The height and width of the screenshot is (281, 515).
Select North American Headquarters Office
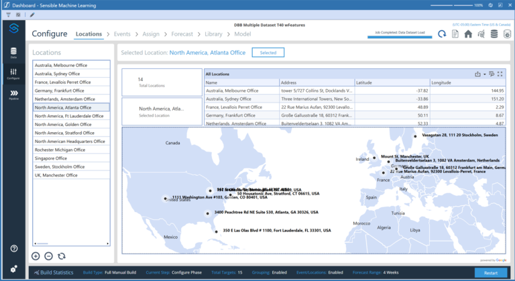coord(71,142)
